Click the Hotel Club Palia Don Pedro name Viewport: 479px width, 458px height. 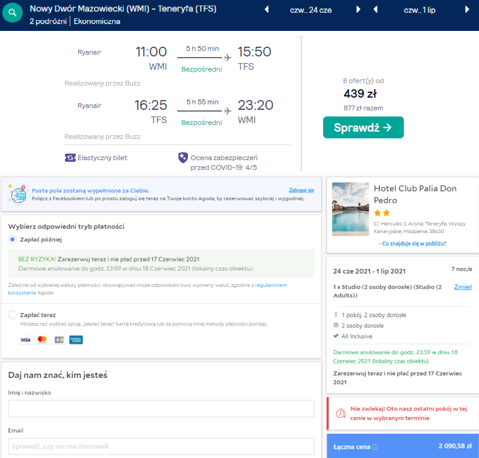pos(415,194)
